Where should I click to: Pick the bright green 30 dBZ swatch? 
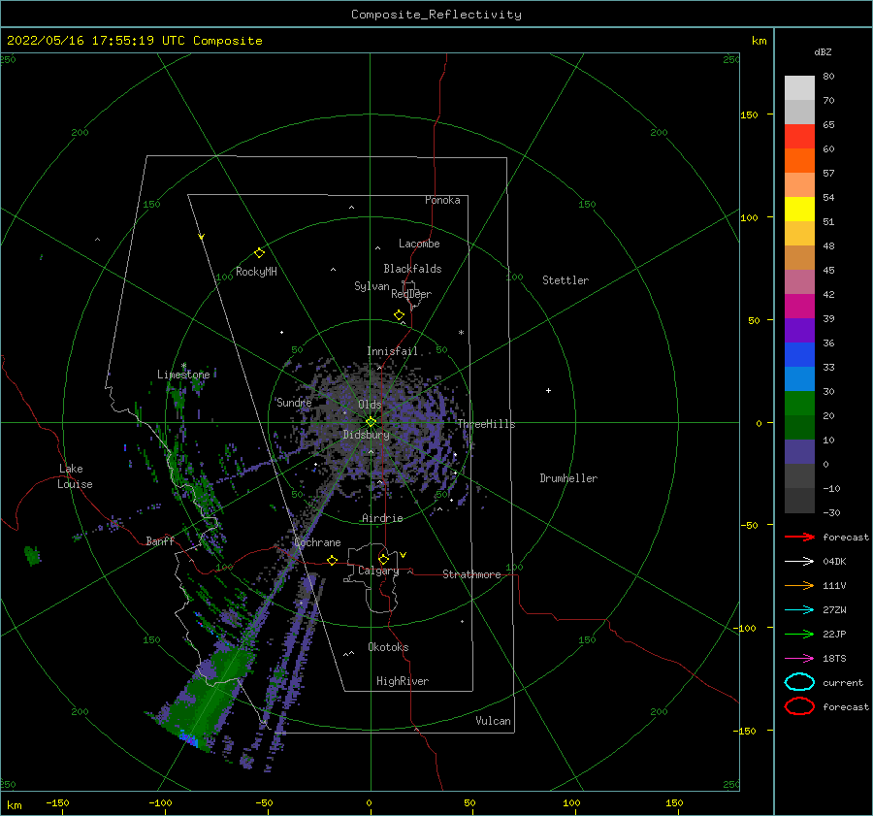[799, 403]
